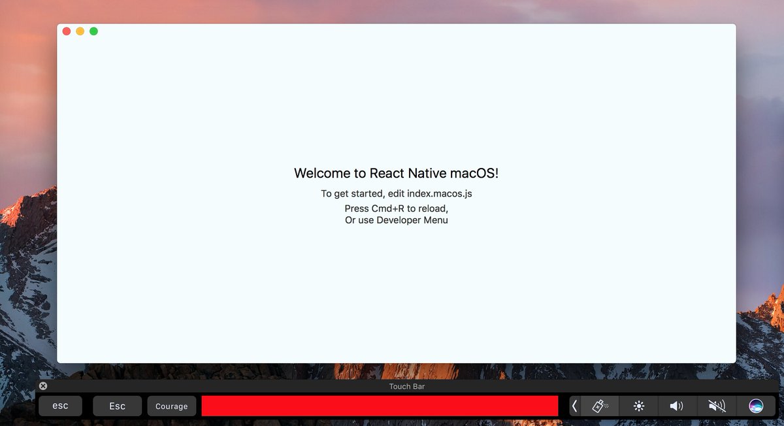Open Siri from the Touch Bar
784x426 pixels.
[x=756, y=406]
